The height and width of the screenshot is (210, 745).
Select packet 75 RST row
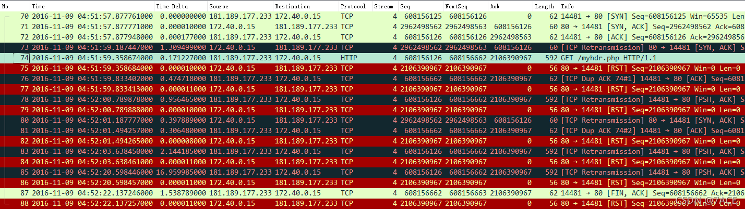[x=372, y=68]
